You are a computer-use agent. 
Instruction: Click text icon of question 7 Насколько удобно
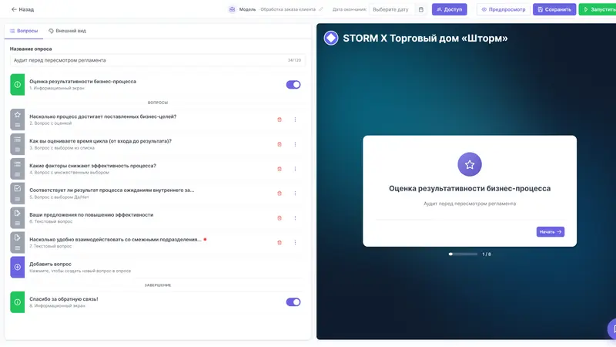pyautogui.click(x=17, y=238)
